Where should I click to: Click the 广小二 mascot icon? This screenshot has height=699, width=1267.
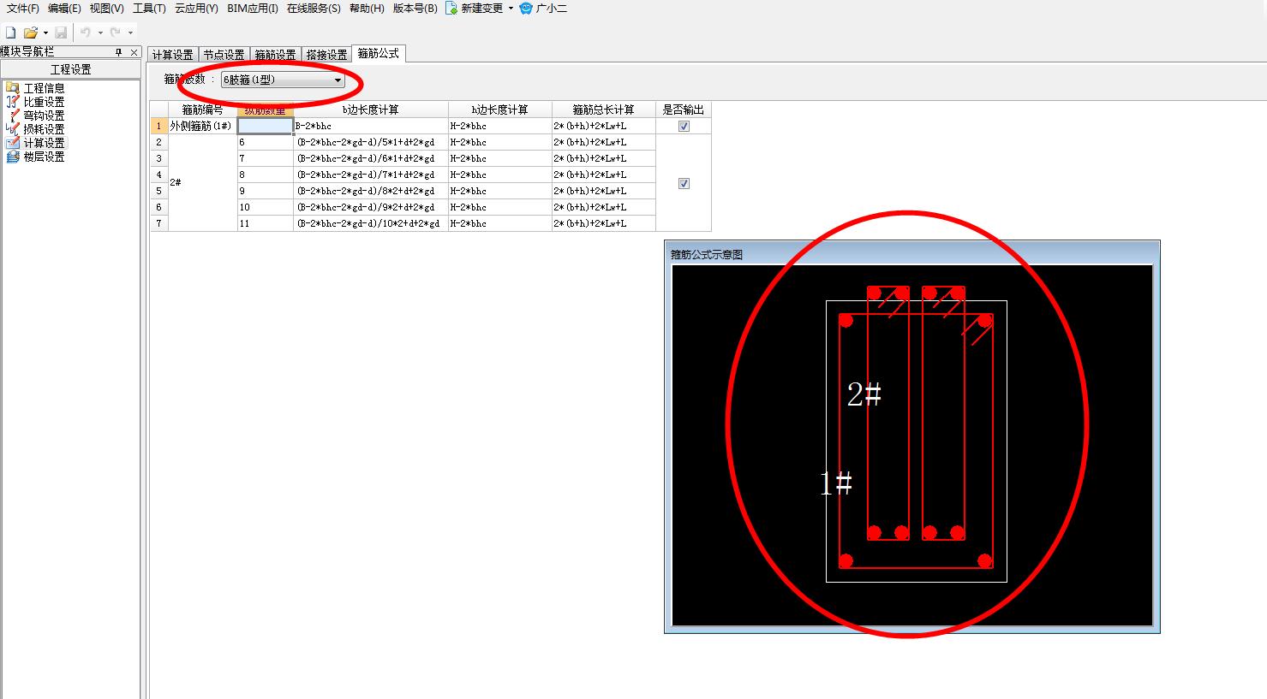click(x=526, y=8)
